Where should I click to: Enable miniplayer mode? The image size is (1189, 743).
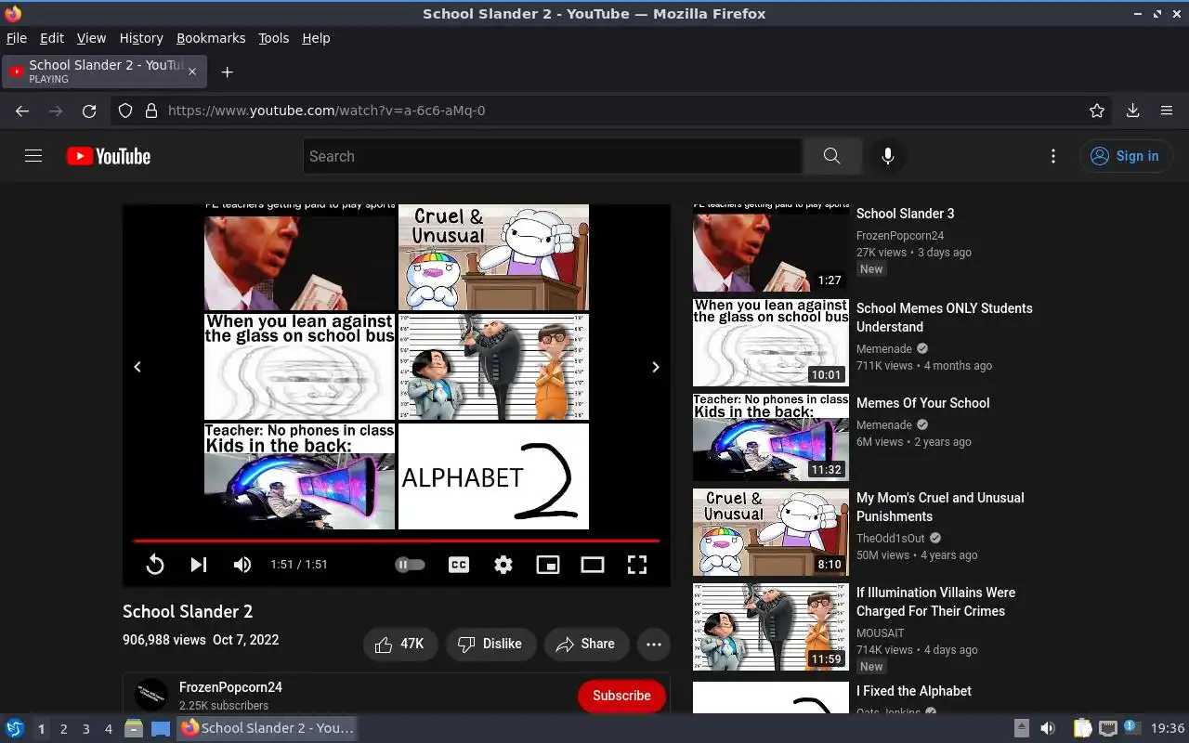point(548,564)
